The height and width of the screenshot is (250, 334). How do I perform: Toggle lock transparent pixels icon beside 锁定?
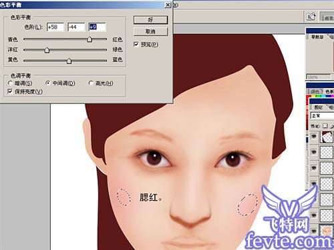(x=325, y=126)
